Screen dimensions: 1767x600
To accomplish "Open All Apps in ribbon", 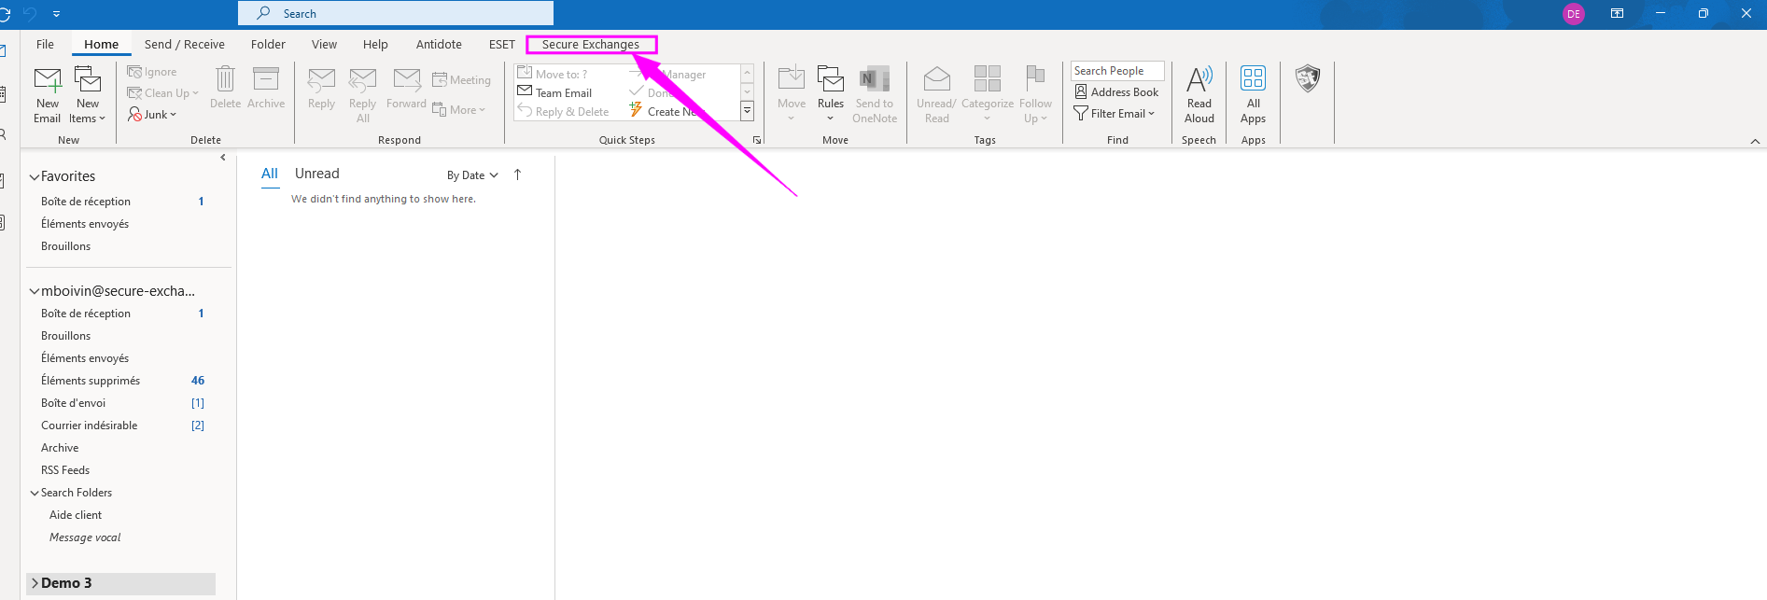I will point(1253,94).
